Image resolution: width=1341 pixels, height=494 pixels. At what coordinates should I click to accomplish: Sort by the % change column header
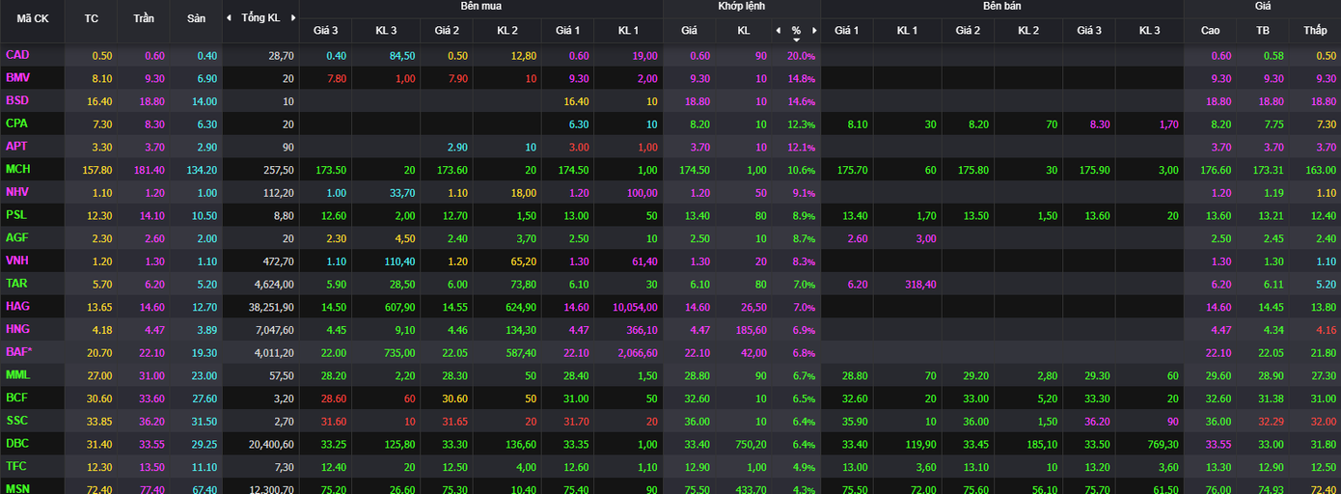point(796,31)
